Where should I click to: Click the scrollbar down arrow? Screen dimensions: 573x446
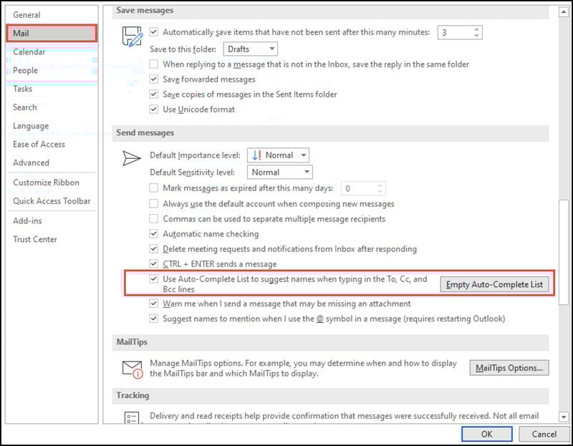pos(564,417)
